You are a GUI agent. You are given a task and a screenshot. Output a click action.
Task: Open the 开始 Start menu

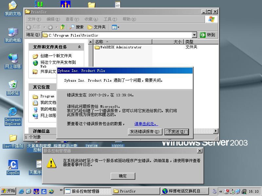[9, 191]
